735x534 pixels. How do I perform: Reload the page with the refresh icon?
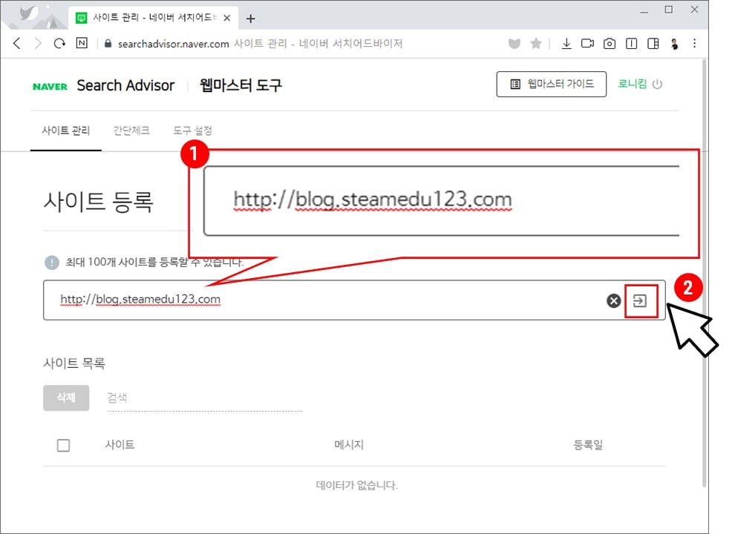(x=59, y=44)
